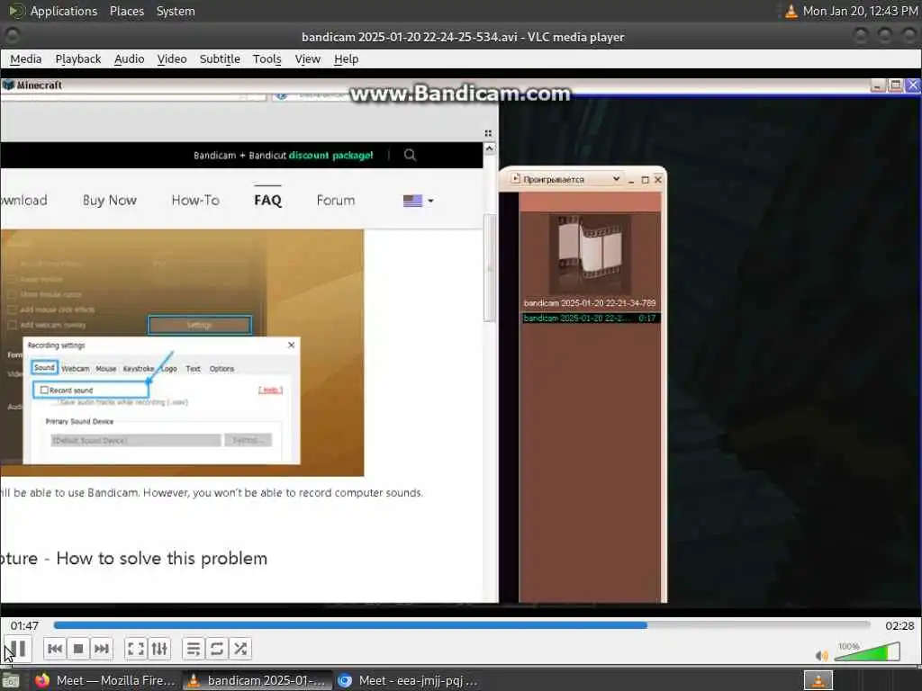
Task: Open the clock showing Mon Jan 20
Action: pos(860,11)
